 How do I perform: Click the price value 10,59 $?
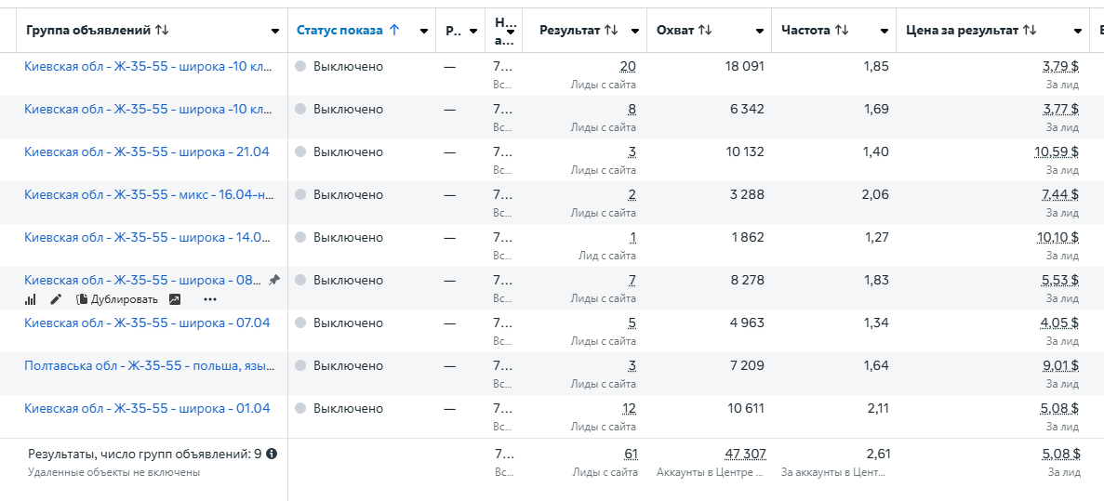pos(1057,152)
